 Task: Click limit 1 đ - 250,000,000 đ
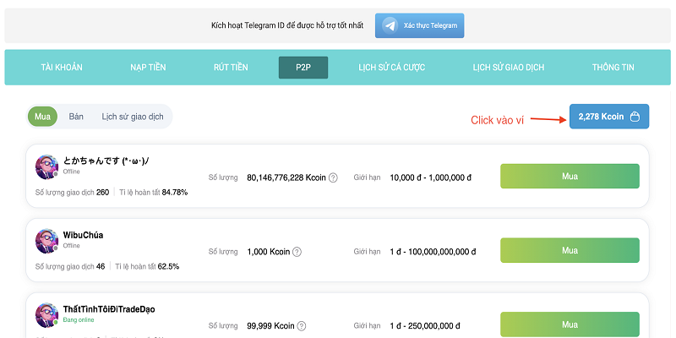tap(425, 326)
